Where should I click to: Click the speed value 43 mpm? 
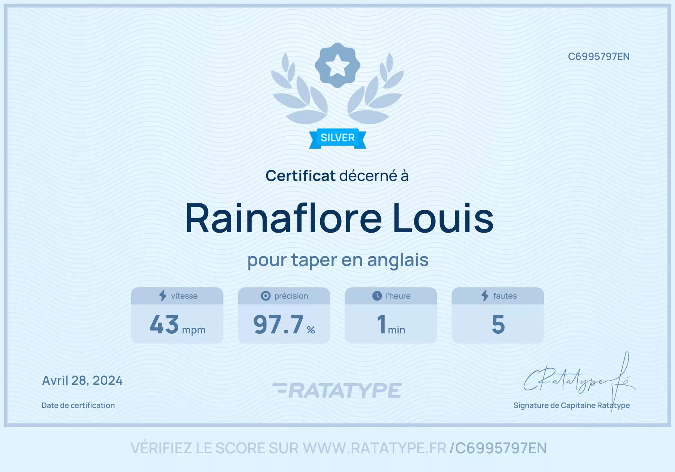(x=177, y=324)
